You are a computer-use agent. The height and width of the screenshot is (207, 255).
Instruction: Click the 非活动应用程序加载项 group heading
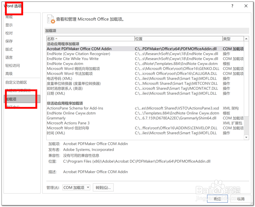(x=65, y=103)
